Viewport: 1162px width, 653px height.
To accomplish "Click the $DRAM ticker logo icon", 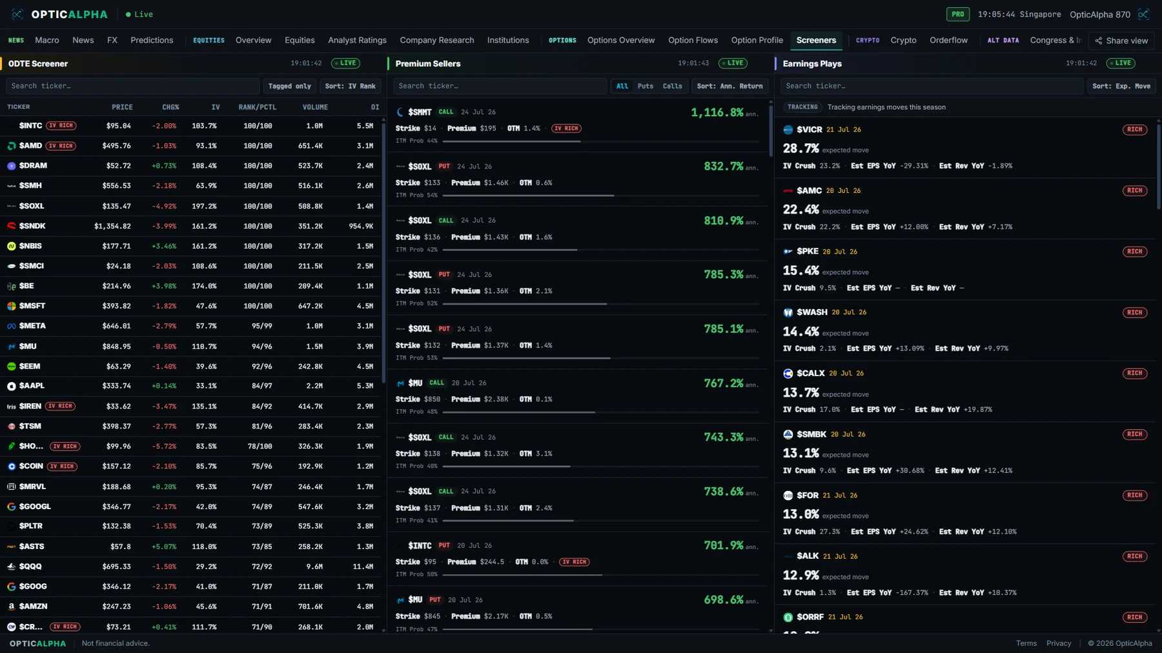I will [x=12, y=166].
